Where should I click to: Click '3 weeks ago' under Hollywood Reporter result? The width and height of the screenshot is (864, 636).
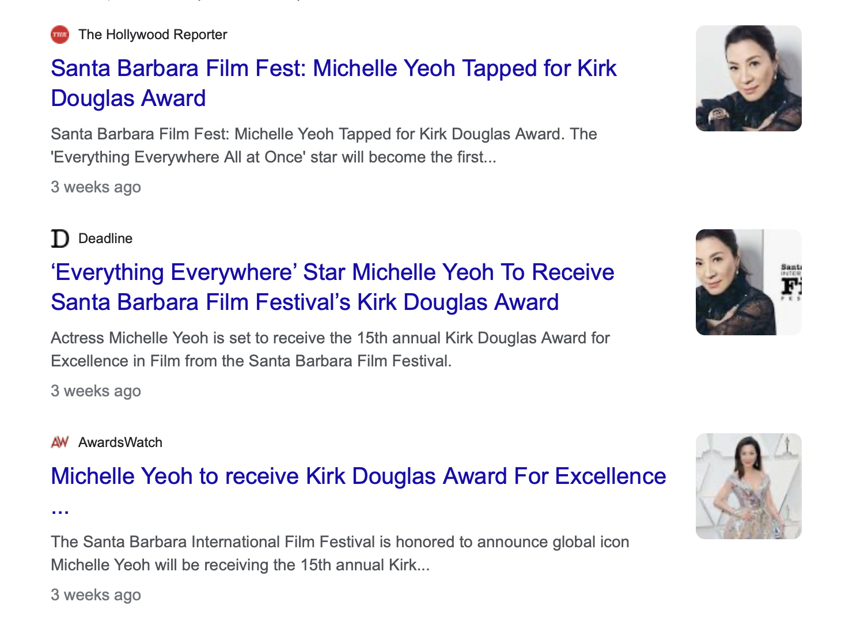96,187
